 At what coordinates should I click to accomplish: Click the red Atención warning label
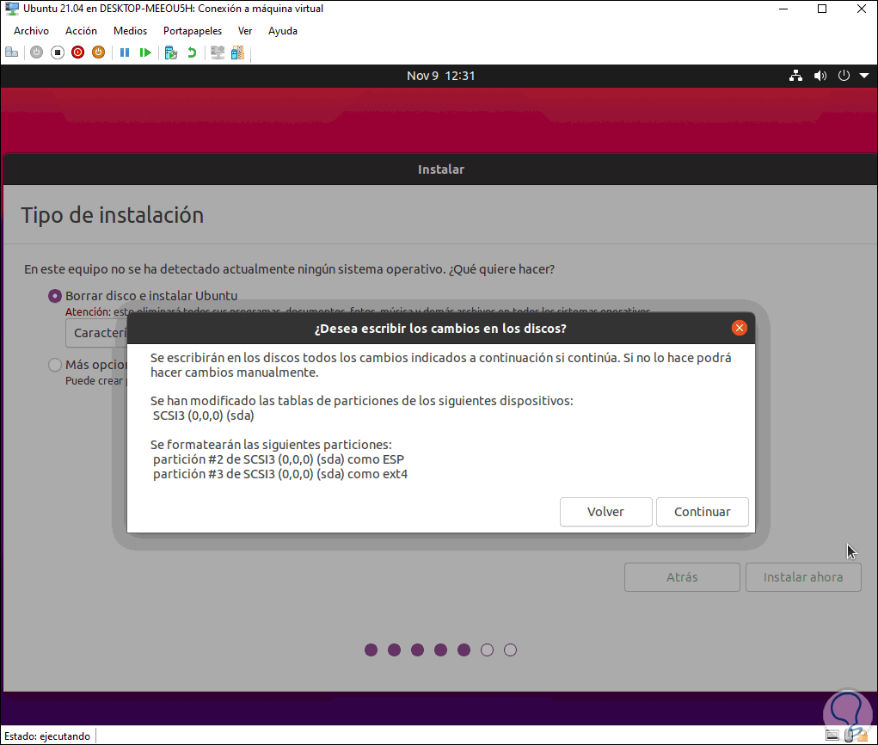pyautogui.click(x=88, y=311)
